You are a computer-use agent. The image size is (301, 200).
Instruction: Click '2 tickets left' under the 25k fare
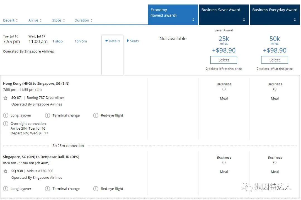click(224, 69)
